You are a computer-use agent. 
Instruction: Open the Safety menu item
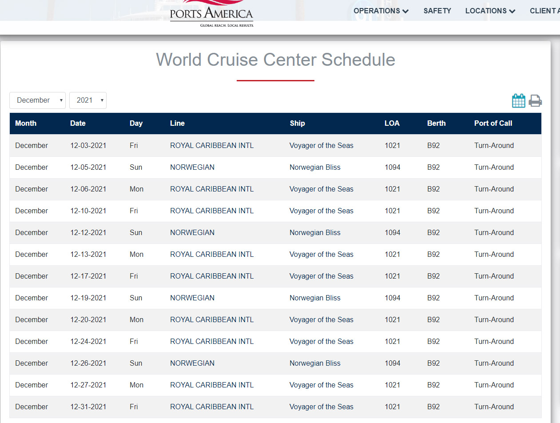(437, 11)
